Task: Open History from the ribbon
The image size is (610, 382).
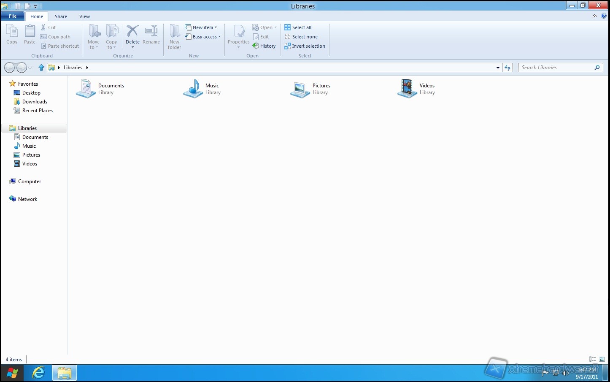Action: (x=264, y=46)
